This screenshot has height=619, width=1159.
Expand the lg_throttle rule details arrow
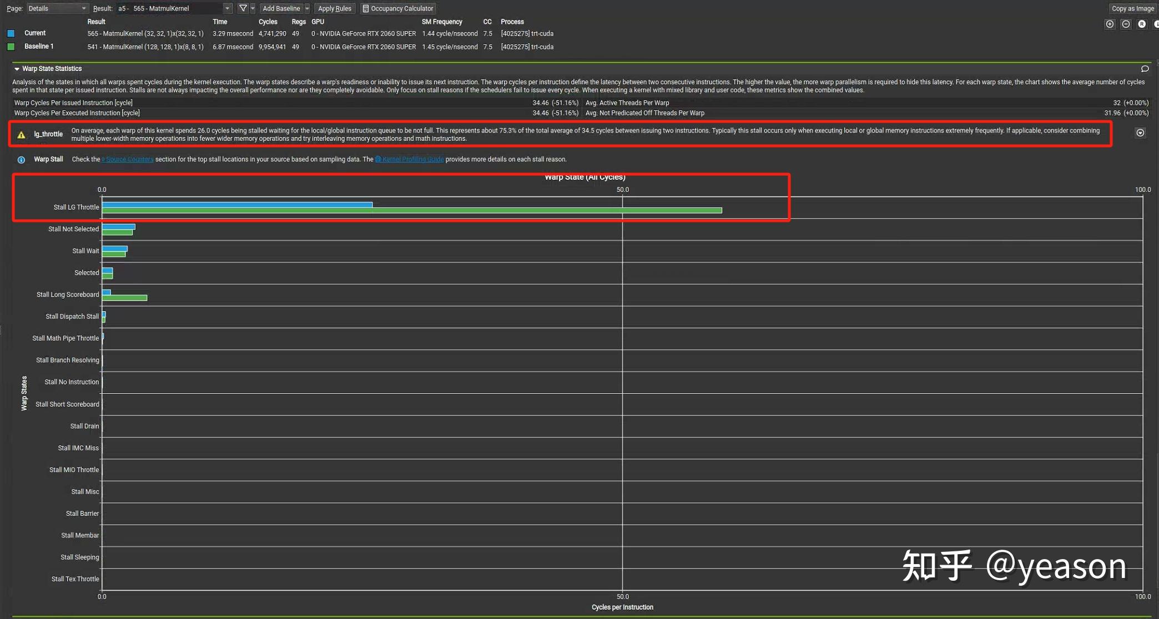[x=1140, y=133]
